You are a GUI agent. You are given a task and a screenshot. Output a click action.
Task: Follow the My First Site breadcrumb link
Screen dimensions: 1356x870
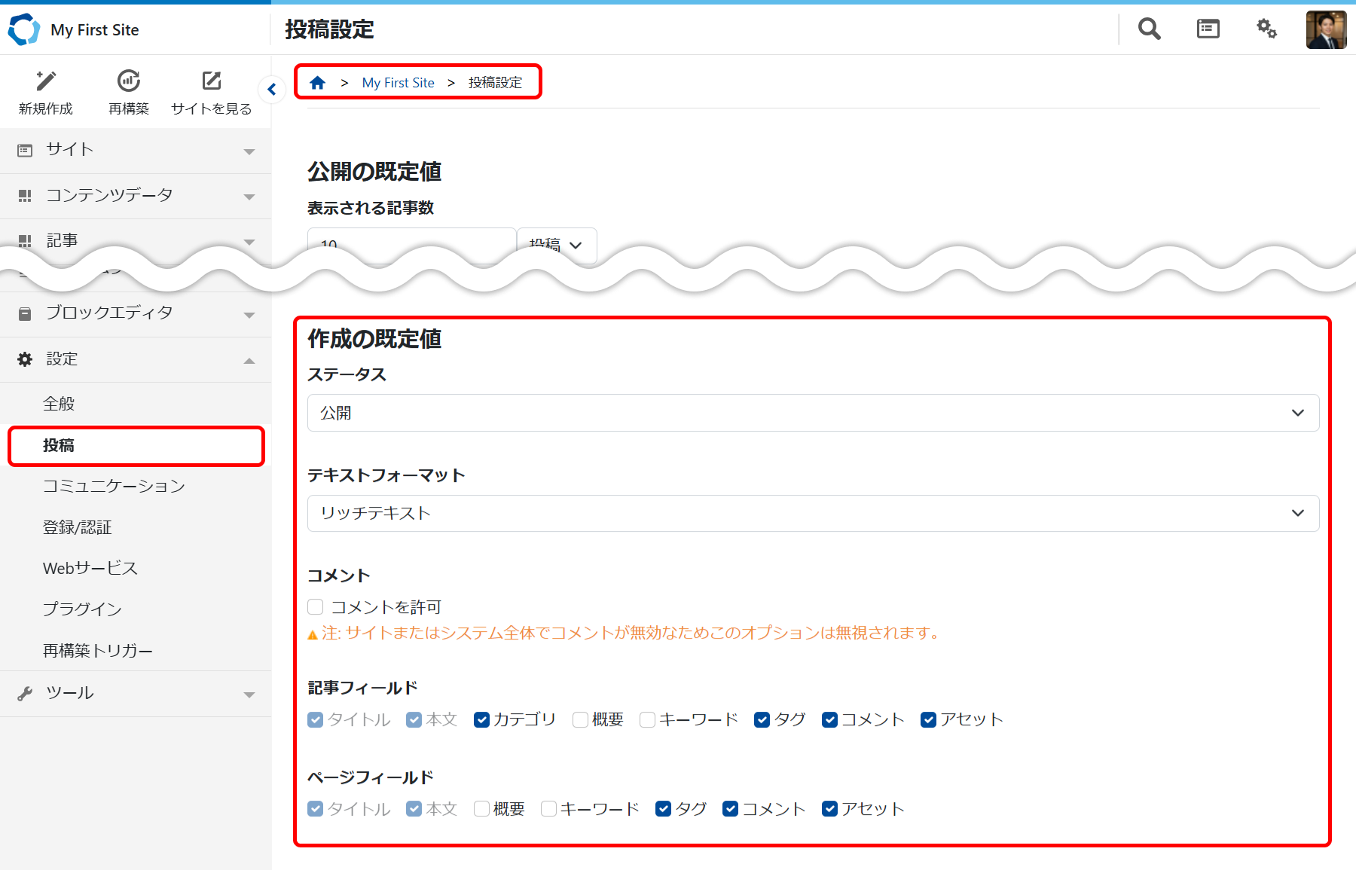tap(399, 82)
